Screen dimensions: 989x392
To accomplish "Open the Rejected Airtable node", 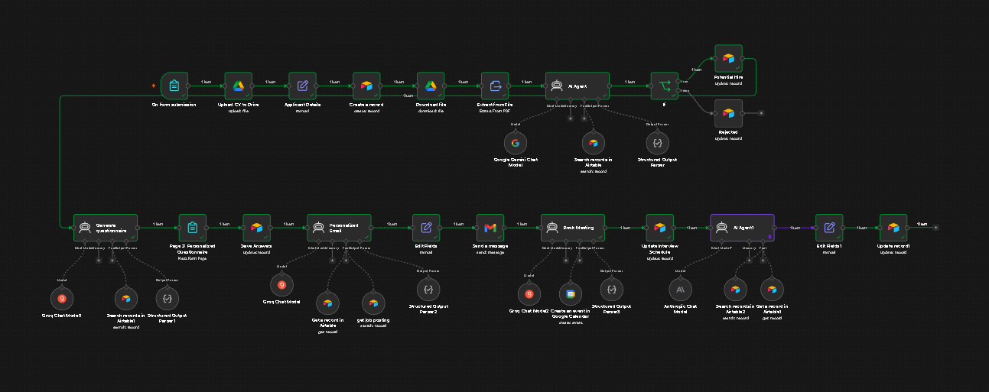I will click(729, 113).
